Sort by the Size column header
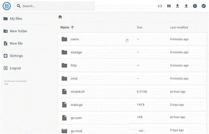 (140, 27)
